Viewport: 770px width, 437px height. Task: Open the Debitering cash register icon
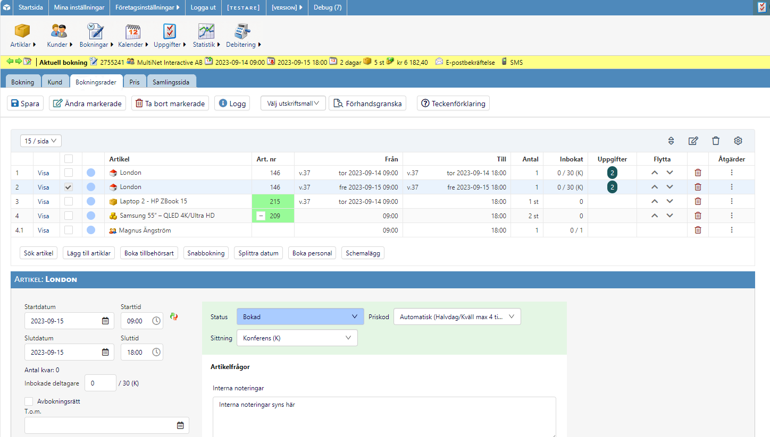pyautogui.click(x=242, y=32)
